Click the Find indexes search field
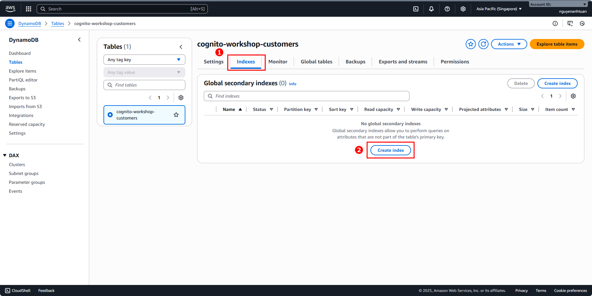The width and height of the screenshot is (592, 296). 306,96
